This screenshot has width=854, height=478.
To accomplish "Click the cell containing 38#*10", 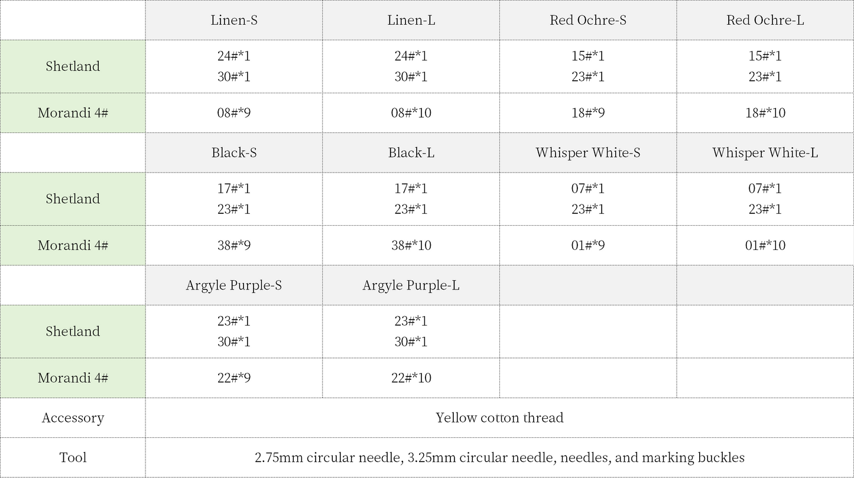I will pos(411,245).
